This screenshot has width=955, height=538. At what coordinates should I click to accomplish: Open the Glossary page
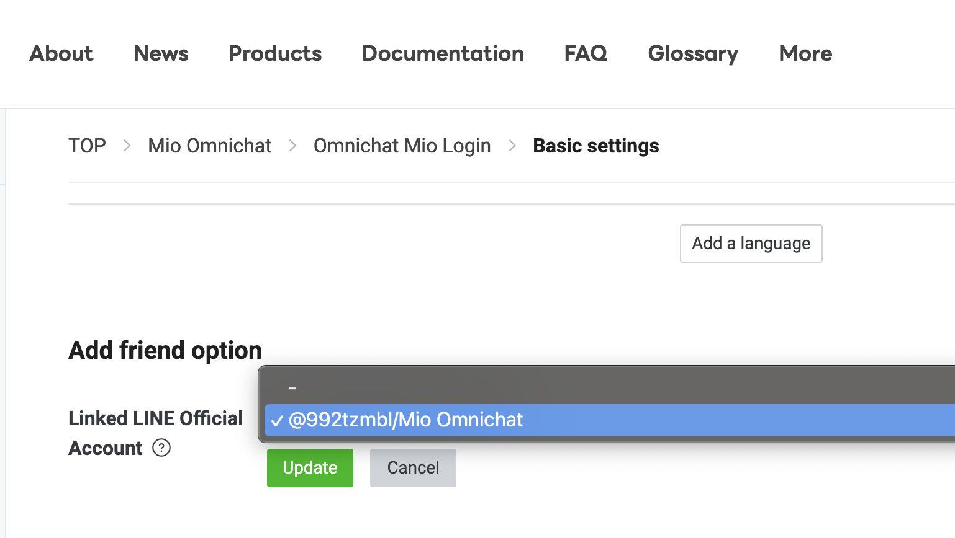pyautogui.click(x=693, y=53)
